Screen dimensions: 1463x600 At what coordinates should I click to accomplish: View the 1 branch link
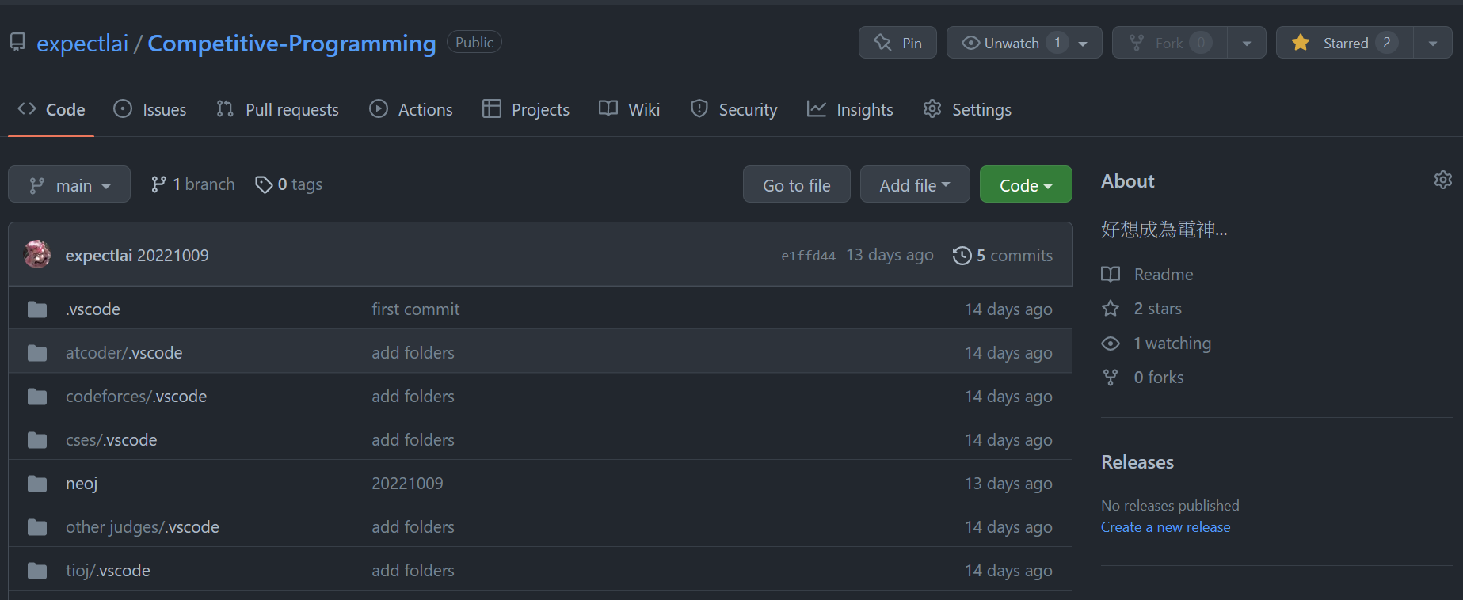192,184
